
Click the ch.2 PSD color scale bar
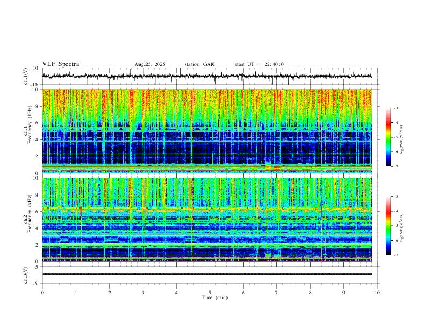389,226
